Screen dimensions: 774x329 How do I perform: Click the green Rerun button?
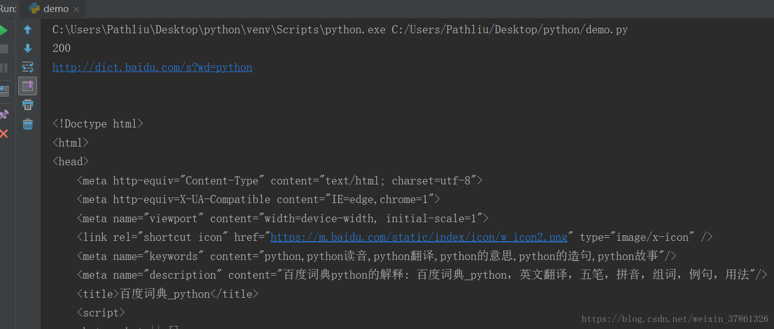[x=3, y=30]
